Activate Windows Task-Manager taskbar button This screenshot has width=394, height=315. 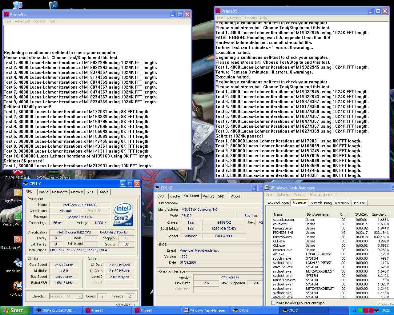click(206, 310)
